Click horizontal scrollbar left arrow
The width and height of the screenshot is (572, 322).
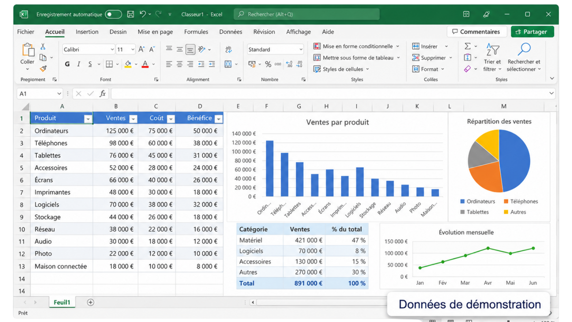(253, 302)
